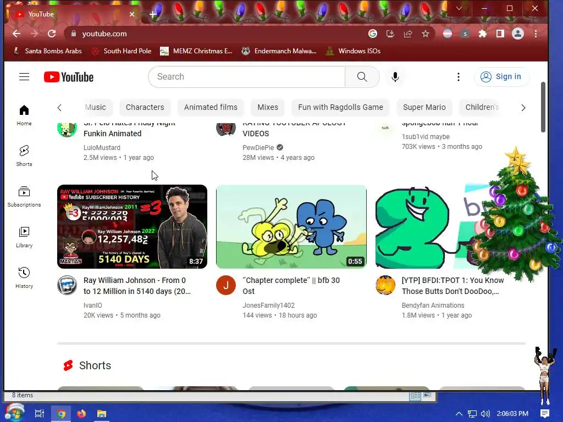Click the search magnifier button
Screen dimensions: 563x422
click(x=362, y=77)
